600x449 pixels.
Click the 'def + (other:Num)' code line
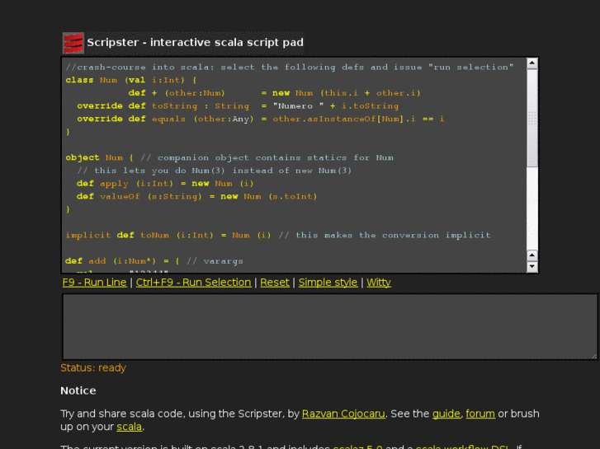[x=274, y=93]
